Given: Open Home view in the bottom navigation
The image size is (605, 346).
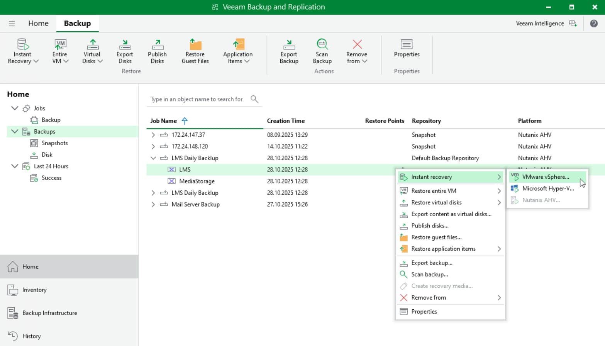Looking at the screenshot, I should 69,266.
